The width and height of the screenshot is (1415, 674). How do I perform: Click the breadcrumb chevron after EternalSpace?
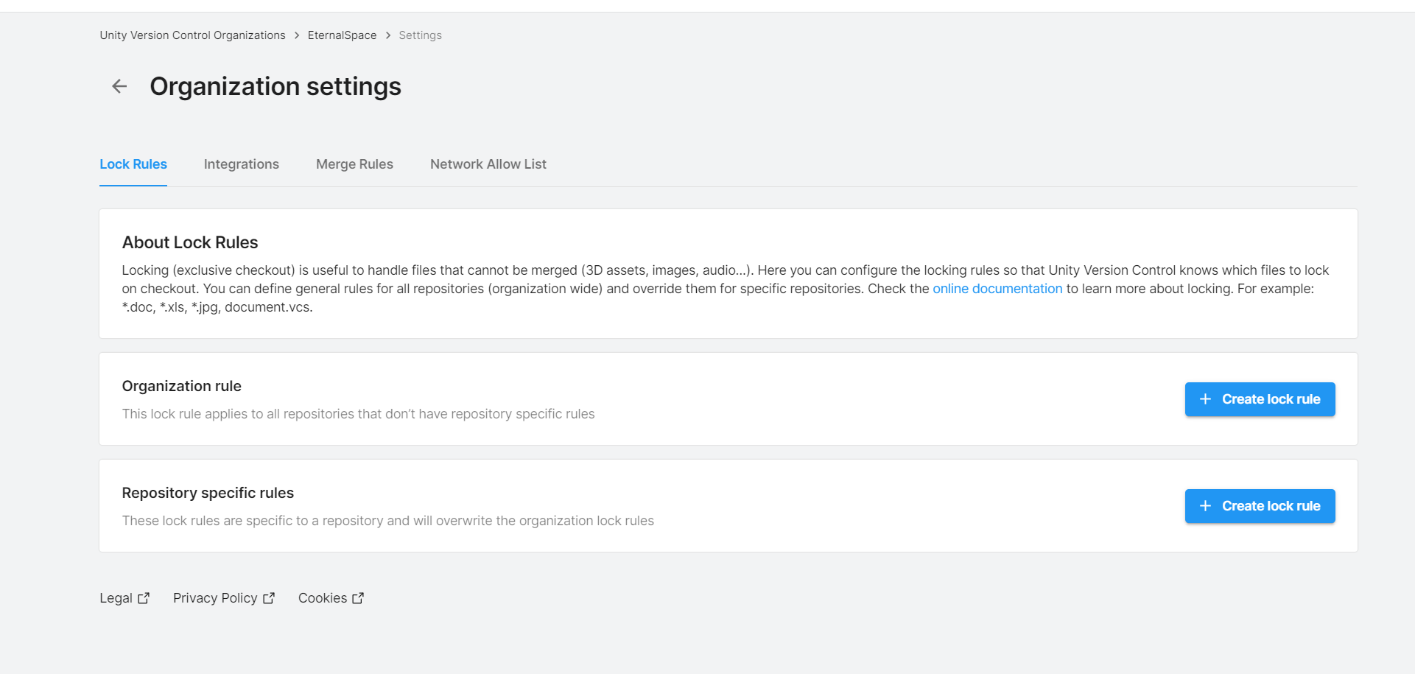tap(388, 35)
